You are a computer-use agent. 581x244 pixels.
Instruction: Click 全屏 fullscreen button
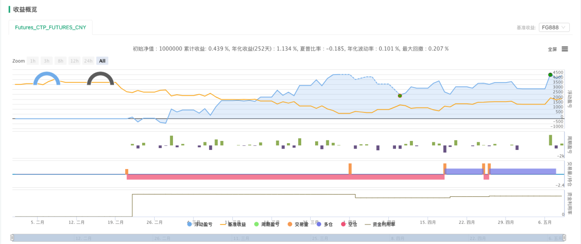(x=552, y=49)
